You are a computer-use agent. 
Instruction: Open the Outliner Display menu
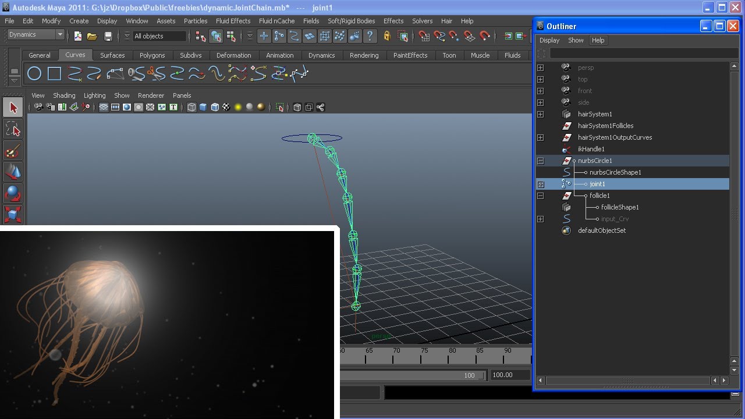(549, 40)
